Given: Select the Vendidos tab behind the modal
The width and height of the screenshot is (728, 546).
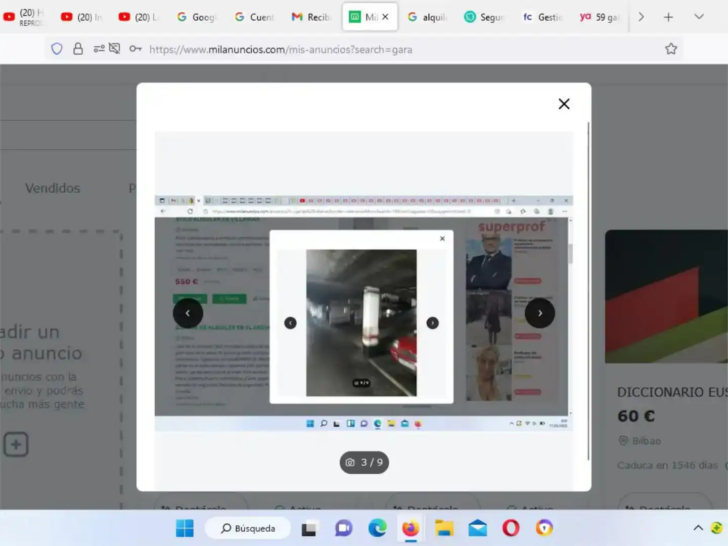Looking at the screenshot, I should point(53,188).
